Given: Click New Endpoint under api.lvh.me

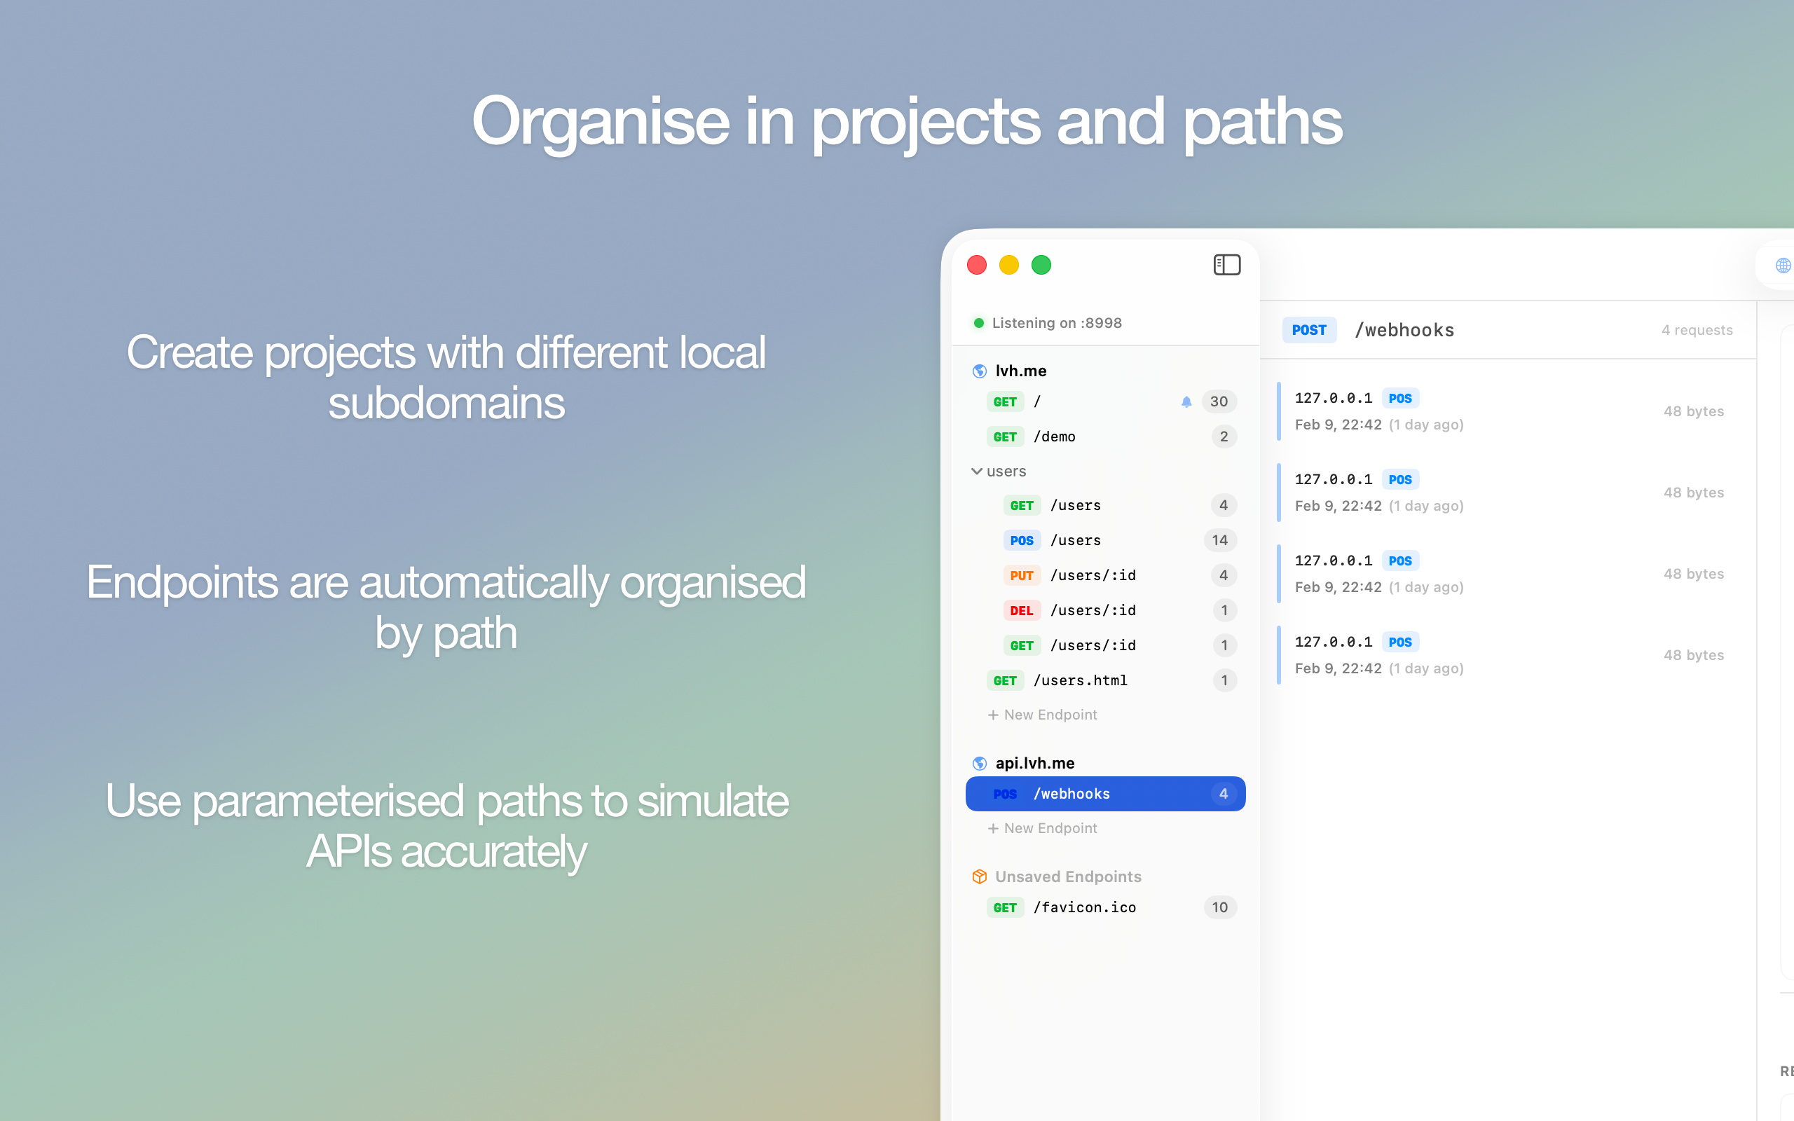Looking at the screenshot, I should point(1041,828).
